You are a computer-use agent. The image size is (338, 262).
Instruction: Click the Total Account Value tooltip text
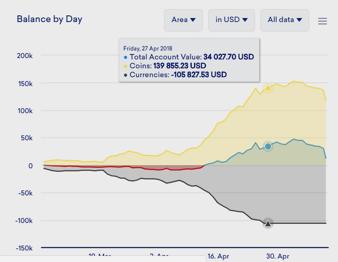165,57
